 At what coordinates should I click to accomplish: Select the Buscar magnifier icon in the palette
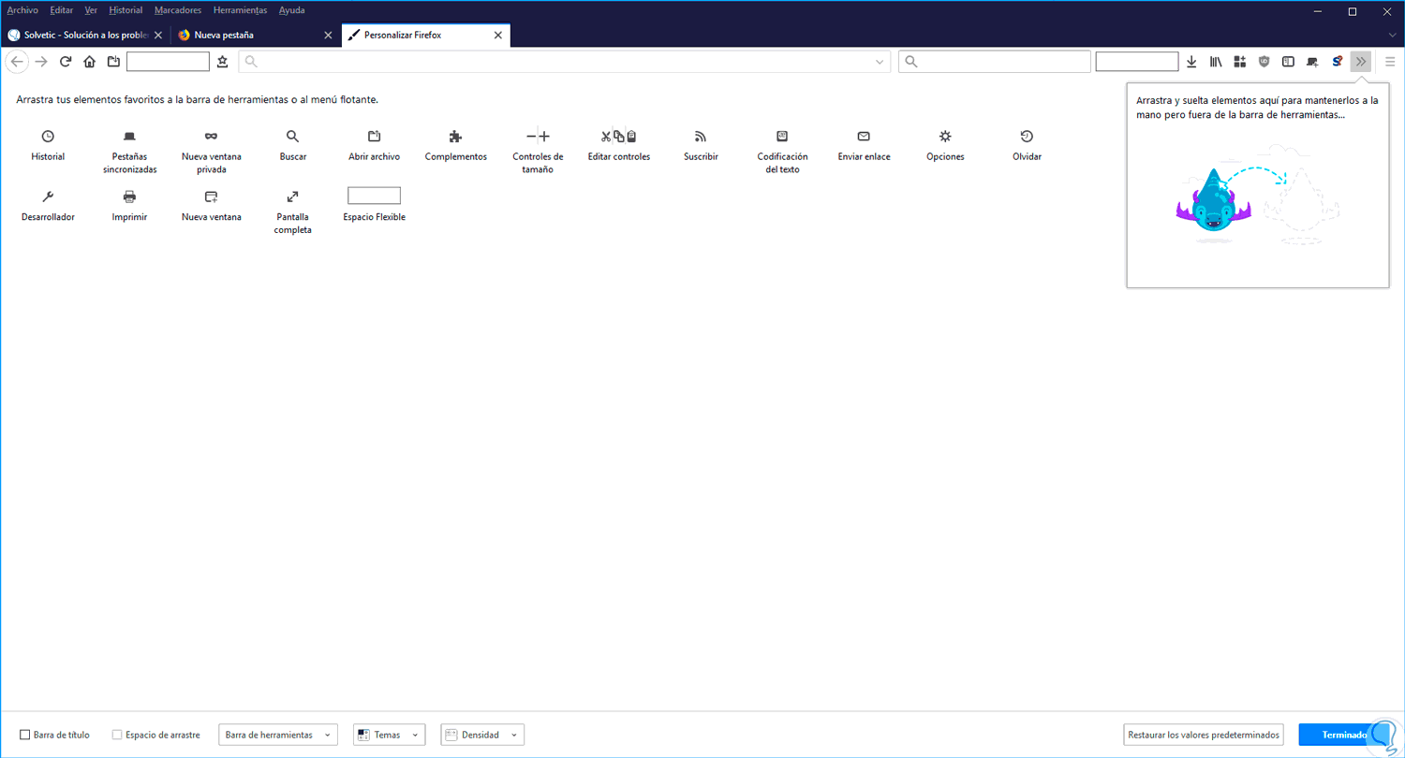[x=293, y=137]
